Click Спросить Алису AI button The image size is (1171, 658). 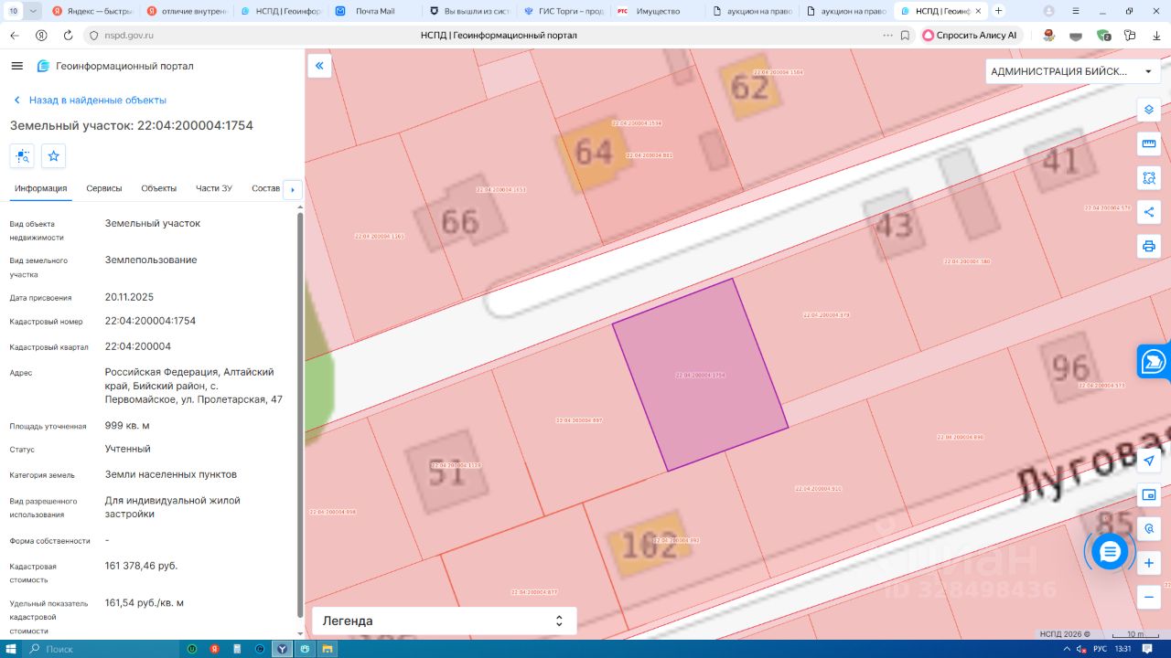pyautogui.click(x=970, y=35)
